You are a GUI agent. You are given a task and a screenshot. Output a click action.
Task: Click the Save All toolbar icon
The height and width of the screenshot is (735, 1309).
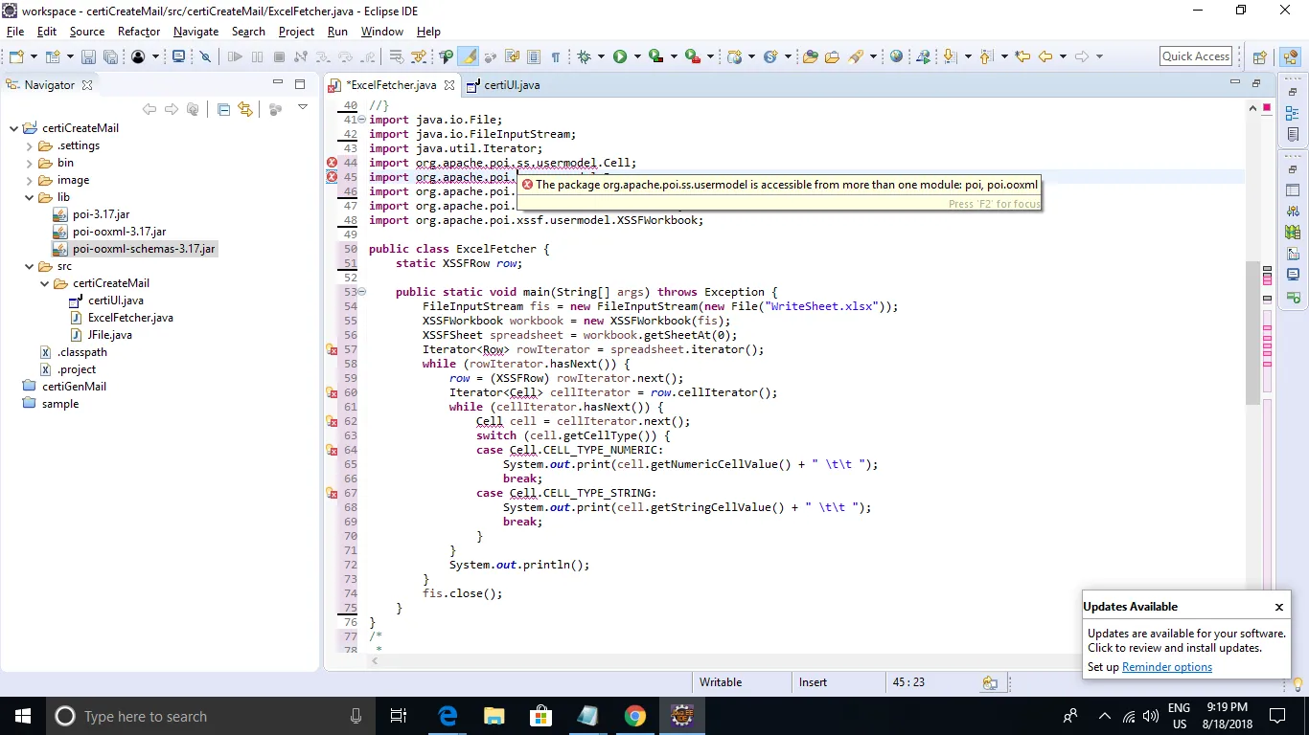[x=110, y=57]
